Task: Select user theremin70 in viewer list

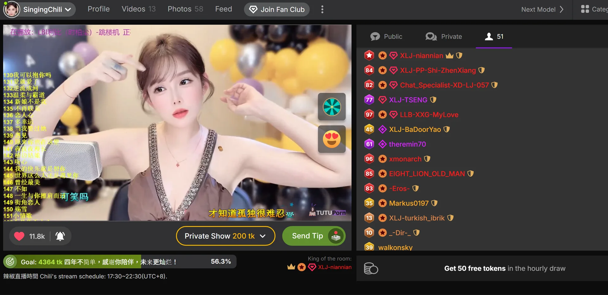Action: point(407,144)
